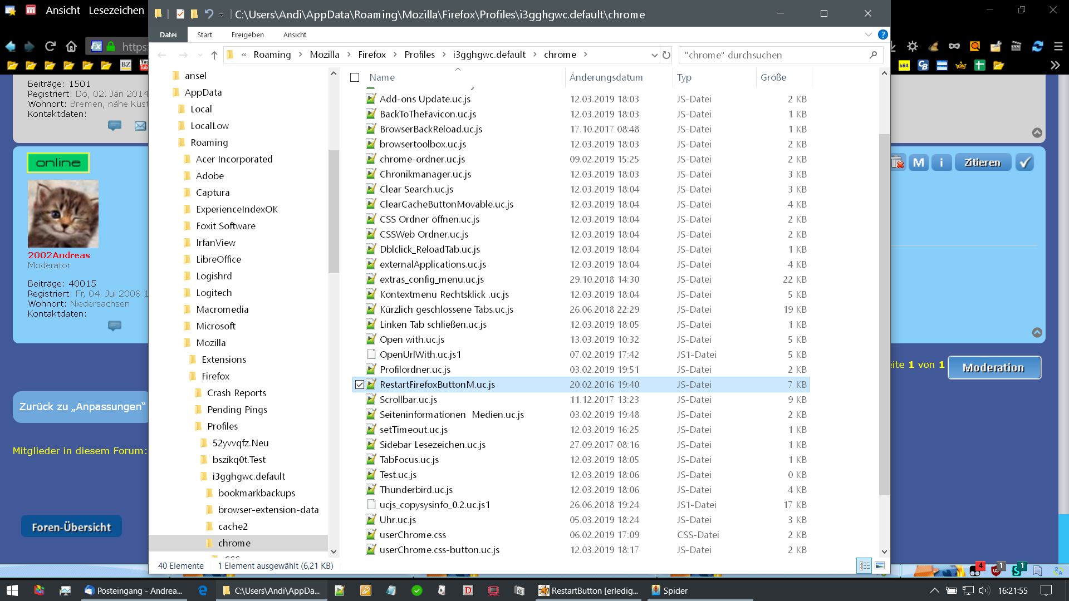Switch to details view layout icon
The height and width of the screenshot is (601, 1069).
point(864,565)
